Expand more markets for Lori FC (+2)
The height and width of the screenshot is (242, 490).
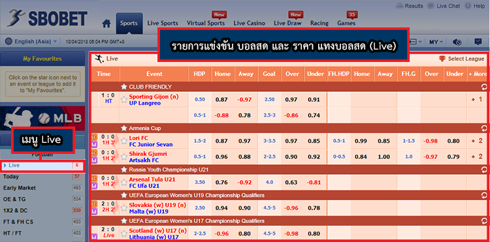(477, 141)
